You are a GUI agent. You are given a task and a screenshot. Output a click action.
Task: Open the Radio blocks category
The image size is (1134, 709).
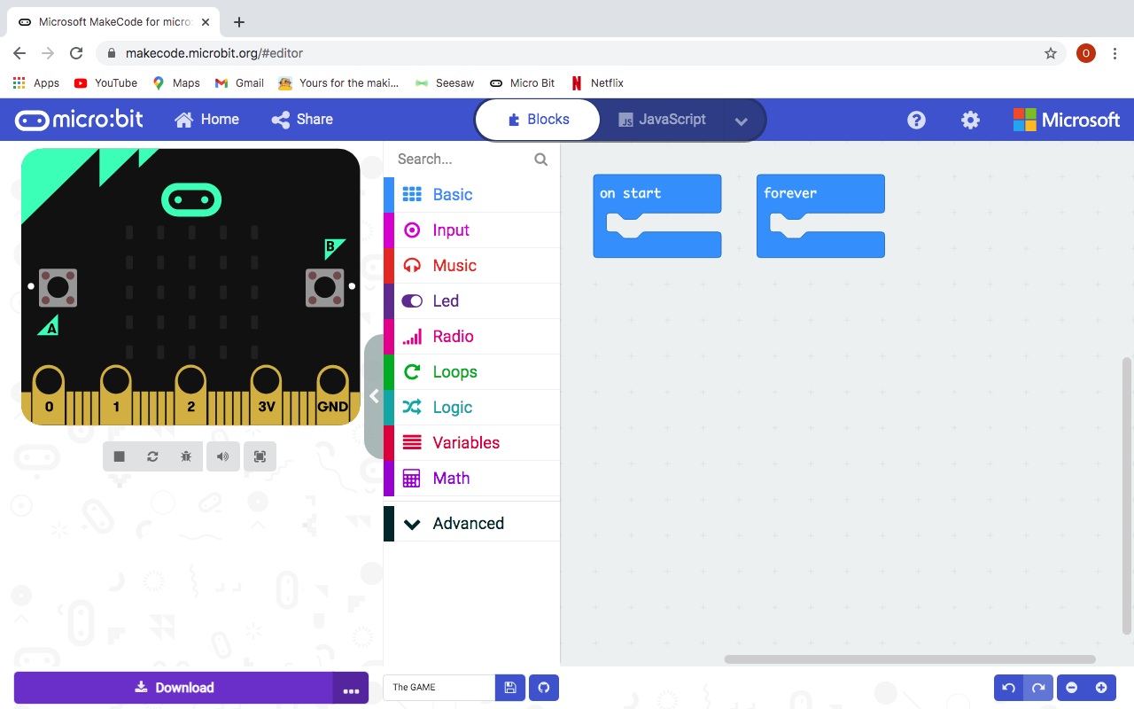[471, 337]
